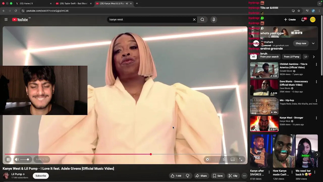The height and width of the screenshot is (182, 323).
Task: Open the tab search chevron button
Action: [320, 4]
